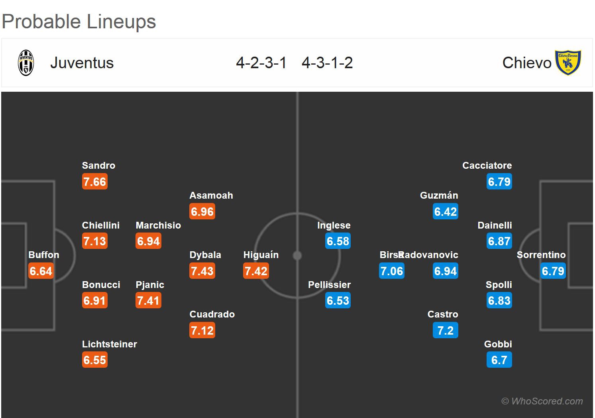Click the Juventus club crest icon
Screen dimensions: 595x418
click(x=26, y=63)
